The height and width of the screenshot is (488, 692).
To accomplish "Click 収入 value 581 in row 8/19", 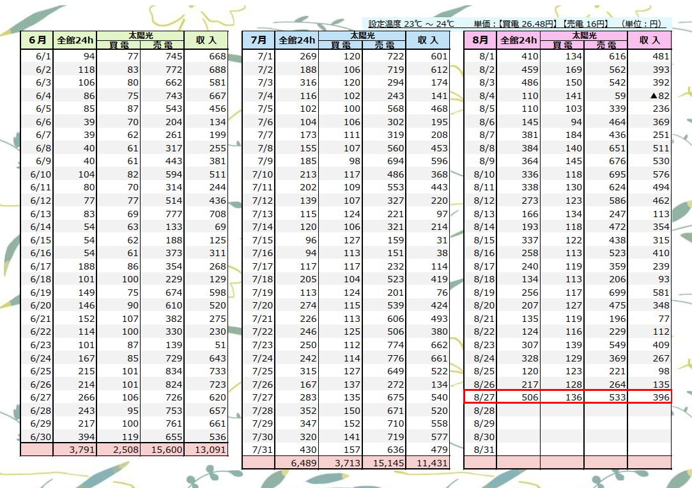I will click(650, 293).
